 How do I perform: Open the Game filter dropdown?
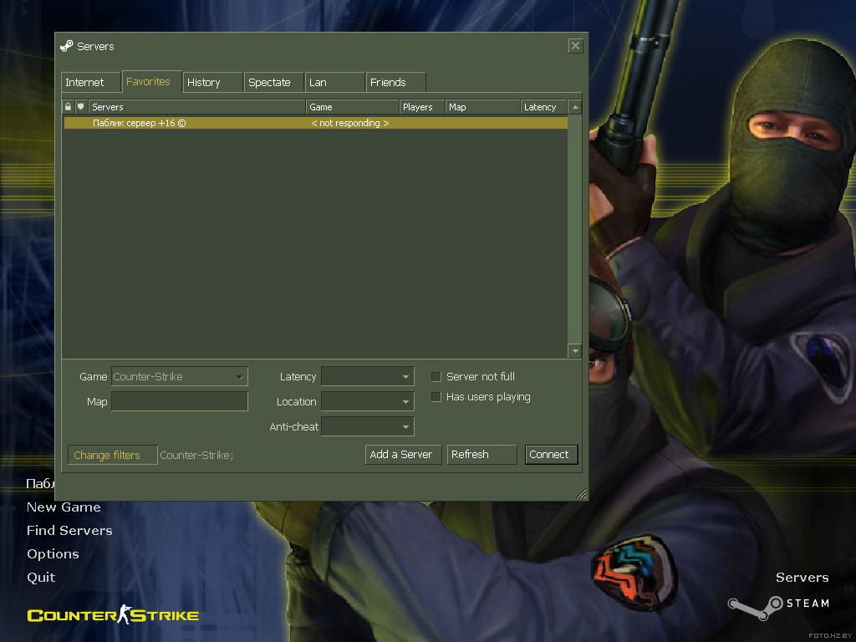(180, 377)
